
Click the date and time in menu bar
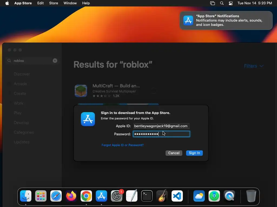pyautogui.click(x=255, y=3)
